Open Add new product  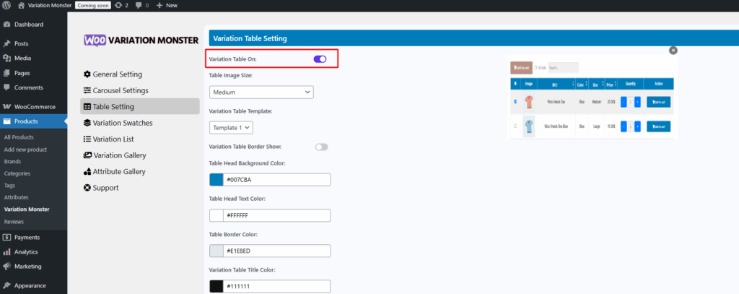point(25,150)
